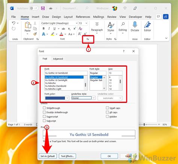Open ribbon font size dropdown
Image resolution: width=178 pixels, height=164 pixels.
[x=86, y=23]
